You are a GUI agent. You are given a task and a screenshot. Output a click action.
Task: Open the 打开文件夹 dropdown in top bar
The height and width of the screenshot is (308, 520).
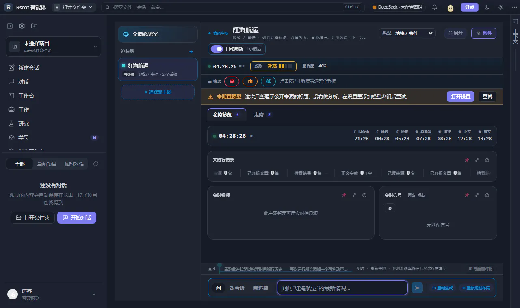[74, 7]
